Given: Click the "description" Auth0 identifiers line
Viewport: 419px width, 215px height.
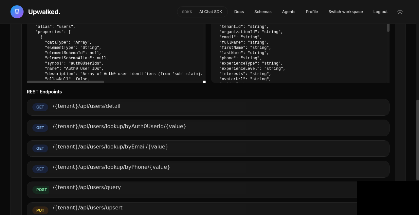Looking at the screenshot, I should [124, 74].
